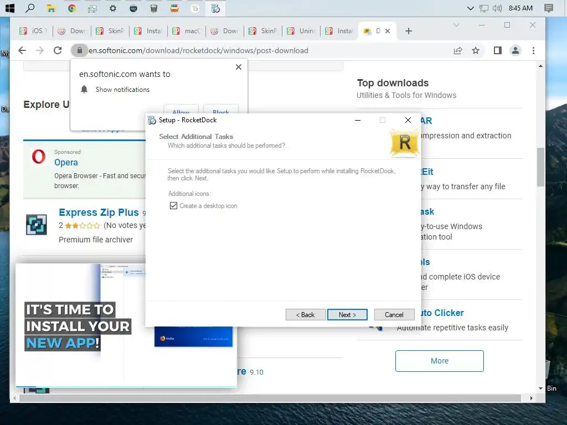Click the dark round app icon in the taskbar

[x=133, y=8]
